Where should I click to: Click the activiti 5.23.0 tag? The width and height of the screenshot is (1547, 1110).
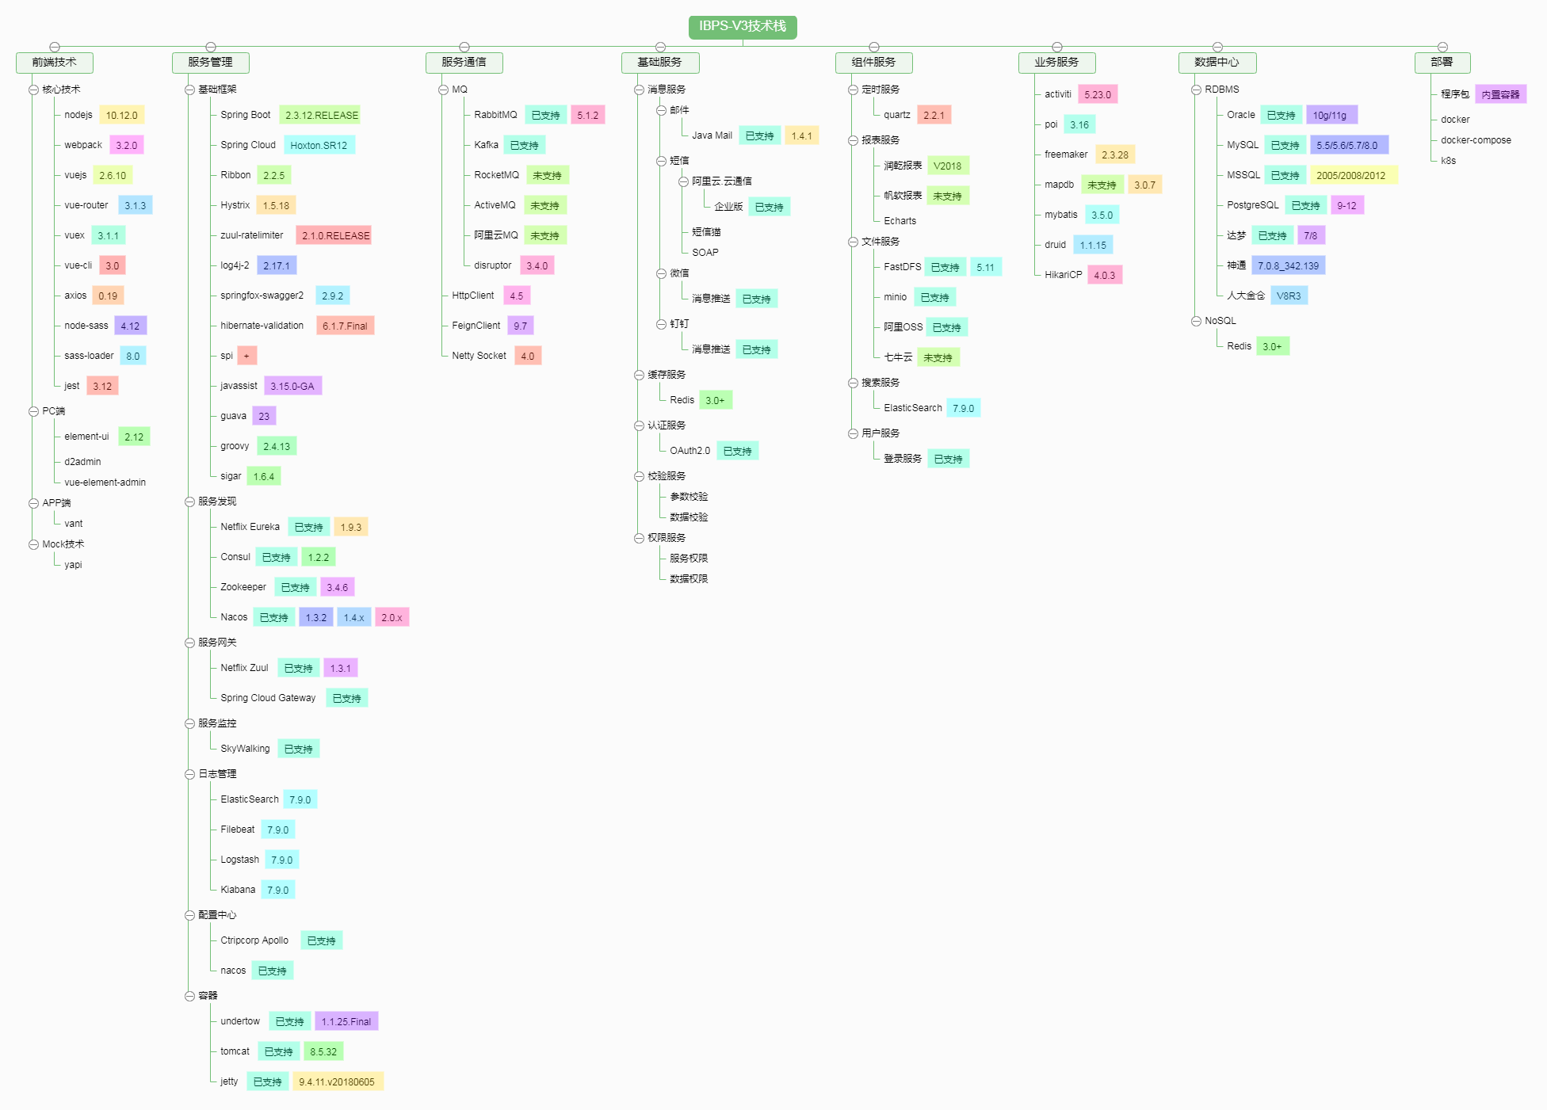(1098, 94)
